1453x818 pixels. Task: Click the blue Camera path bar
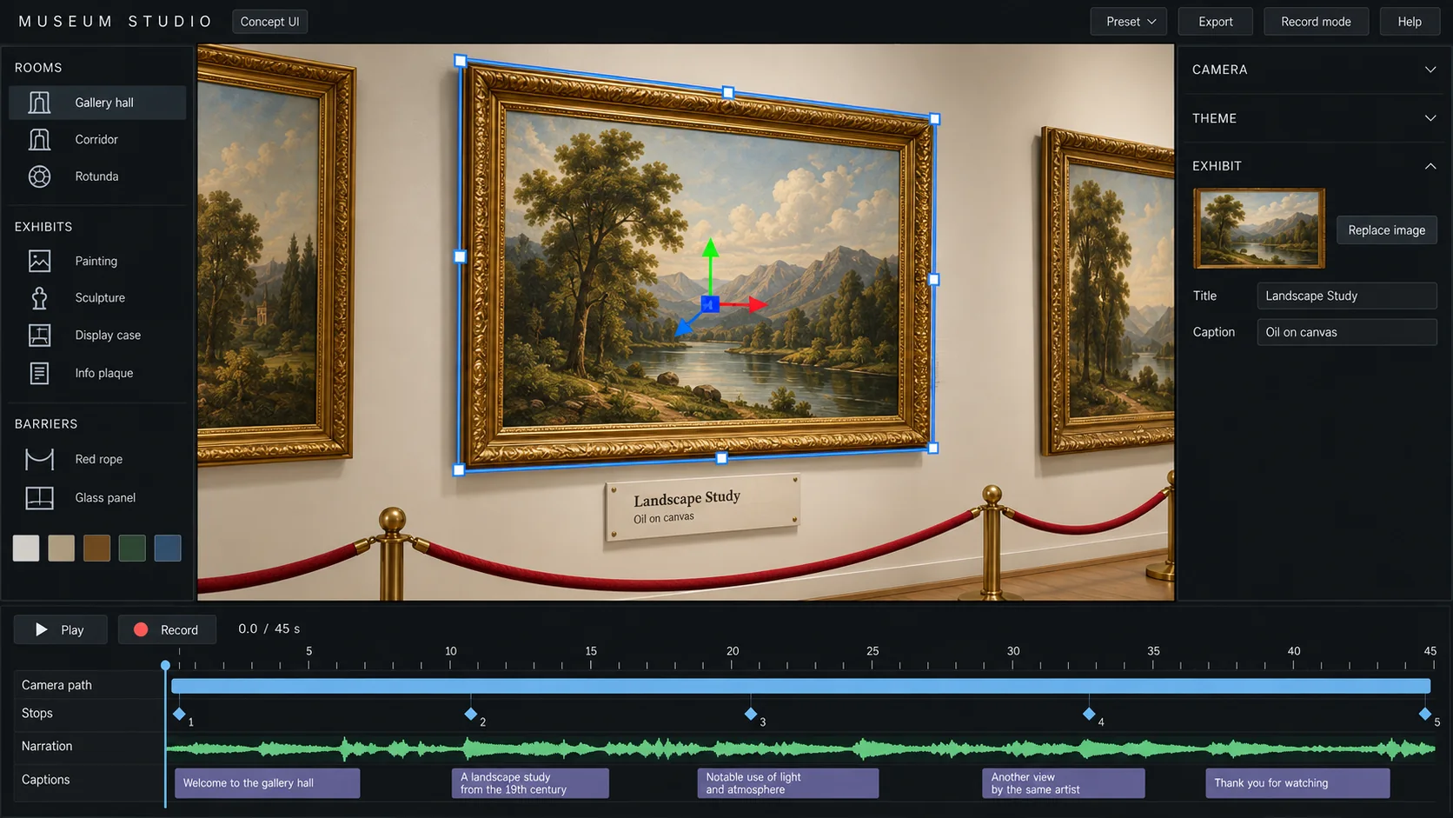tap(800, 686)
